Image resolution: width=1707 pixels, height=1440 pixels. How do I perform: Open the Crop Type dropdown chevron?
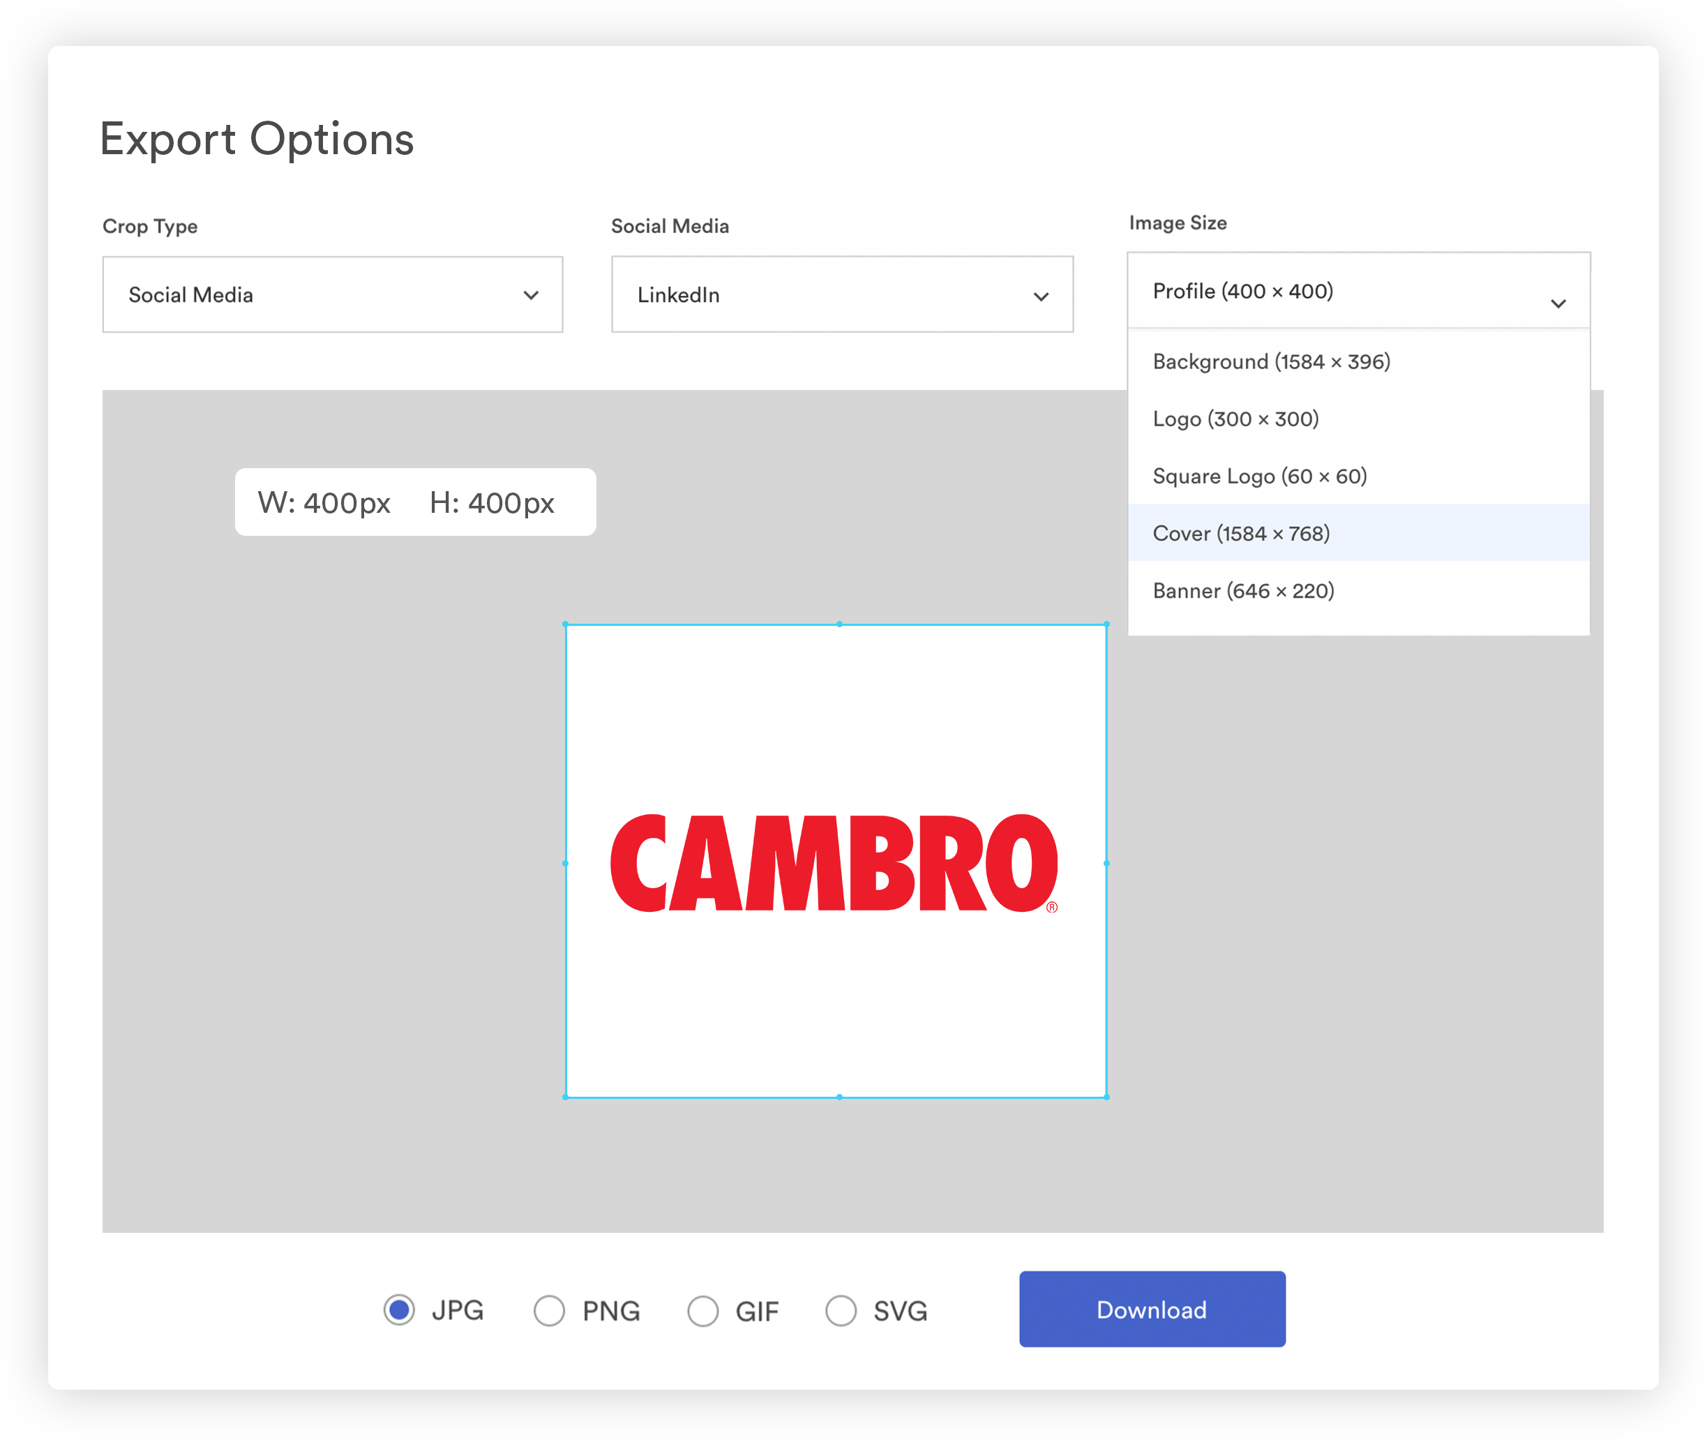[531, 294]
